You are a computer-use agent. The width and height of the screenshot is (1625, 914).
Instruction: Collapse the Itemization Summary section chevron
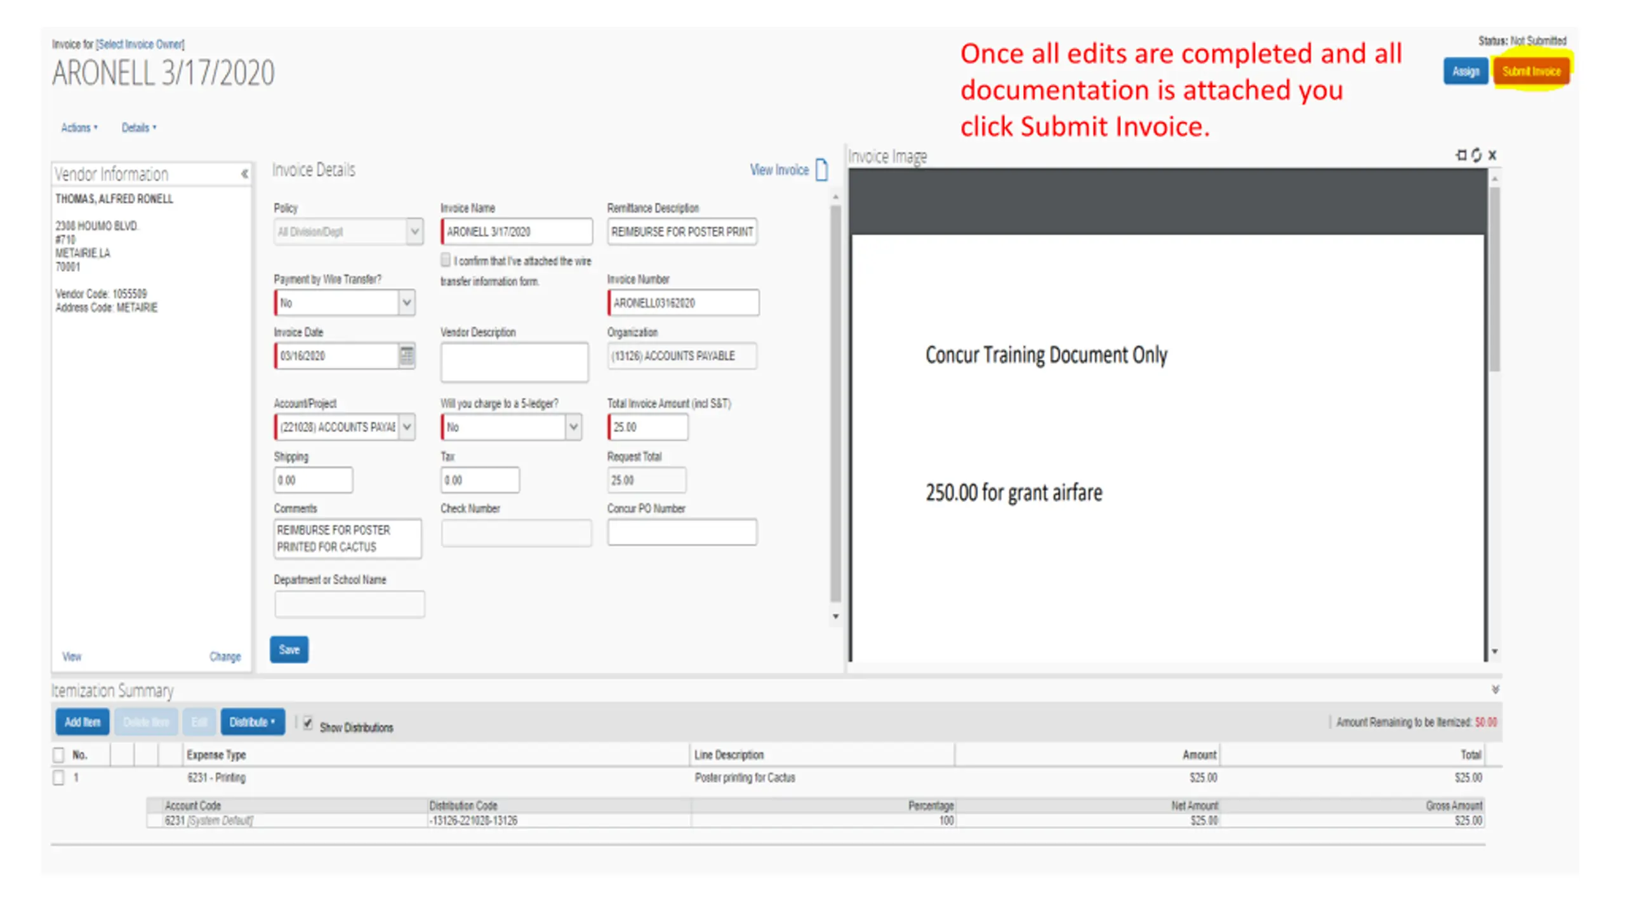point(1495,689)
